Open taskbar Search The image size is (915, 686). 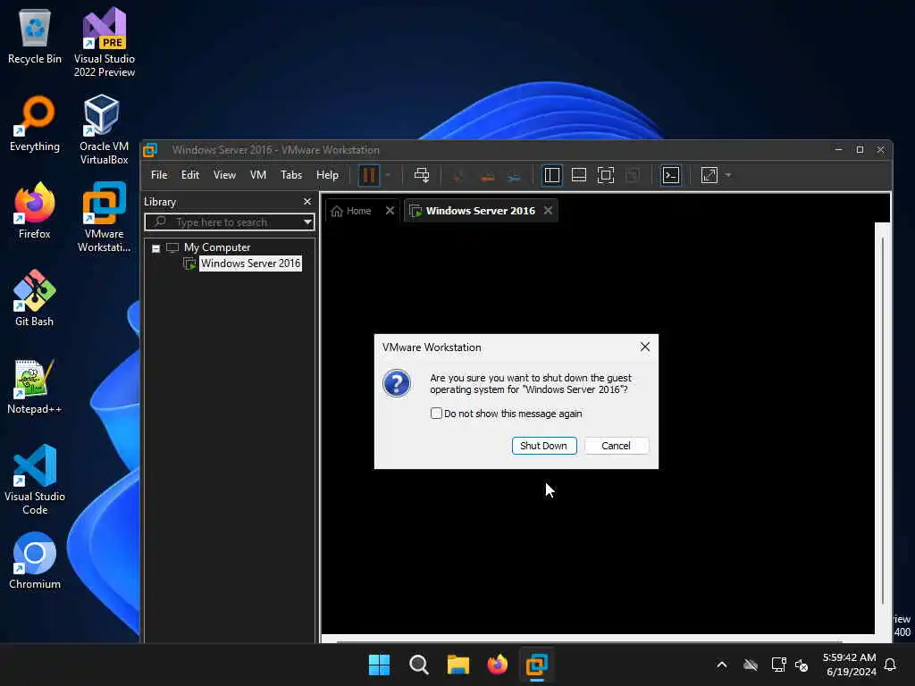(x=418, y=665)
